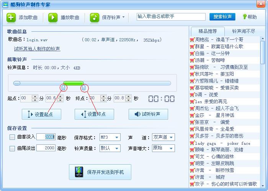
Task: Focus the song name or singer search field
Action: (x=171, y=17)
